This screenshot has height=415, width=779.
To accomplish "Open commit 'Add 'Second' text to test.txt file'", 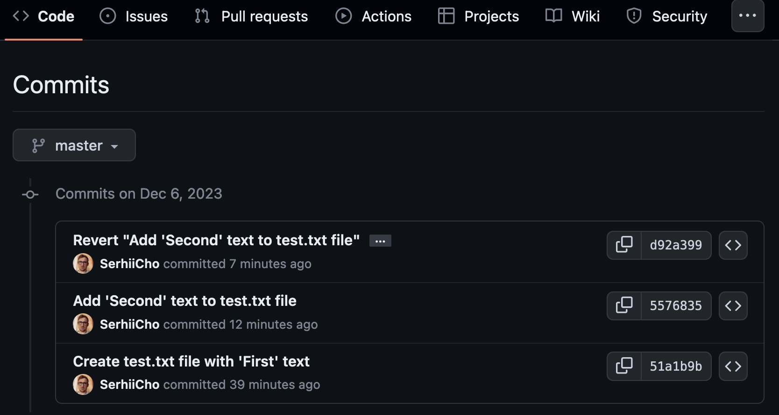I will [x=184, y=301].
